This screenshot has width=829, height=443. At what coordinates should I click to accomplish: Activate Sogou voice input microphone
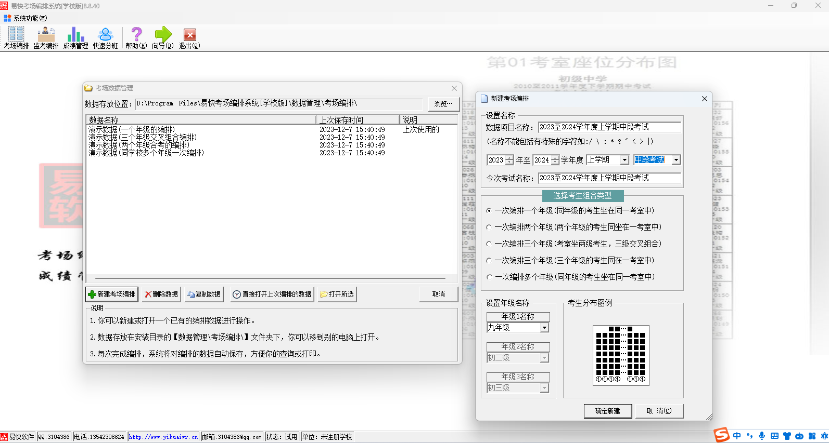(x=762, y=436)
